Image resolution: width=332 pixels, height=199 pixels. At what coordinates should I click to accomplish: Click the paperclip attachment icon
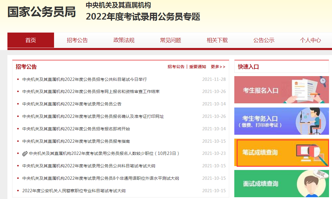[x=25, y=153]
